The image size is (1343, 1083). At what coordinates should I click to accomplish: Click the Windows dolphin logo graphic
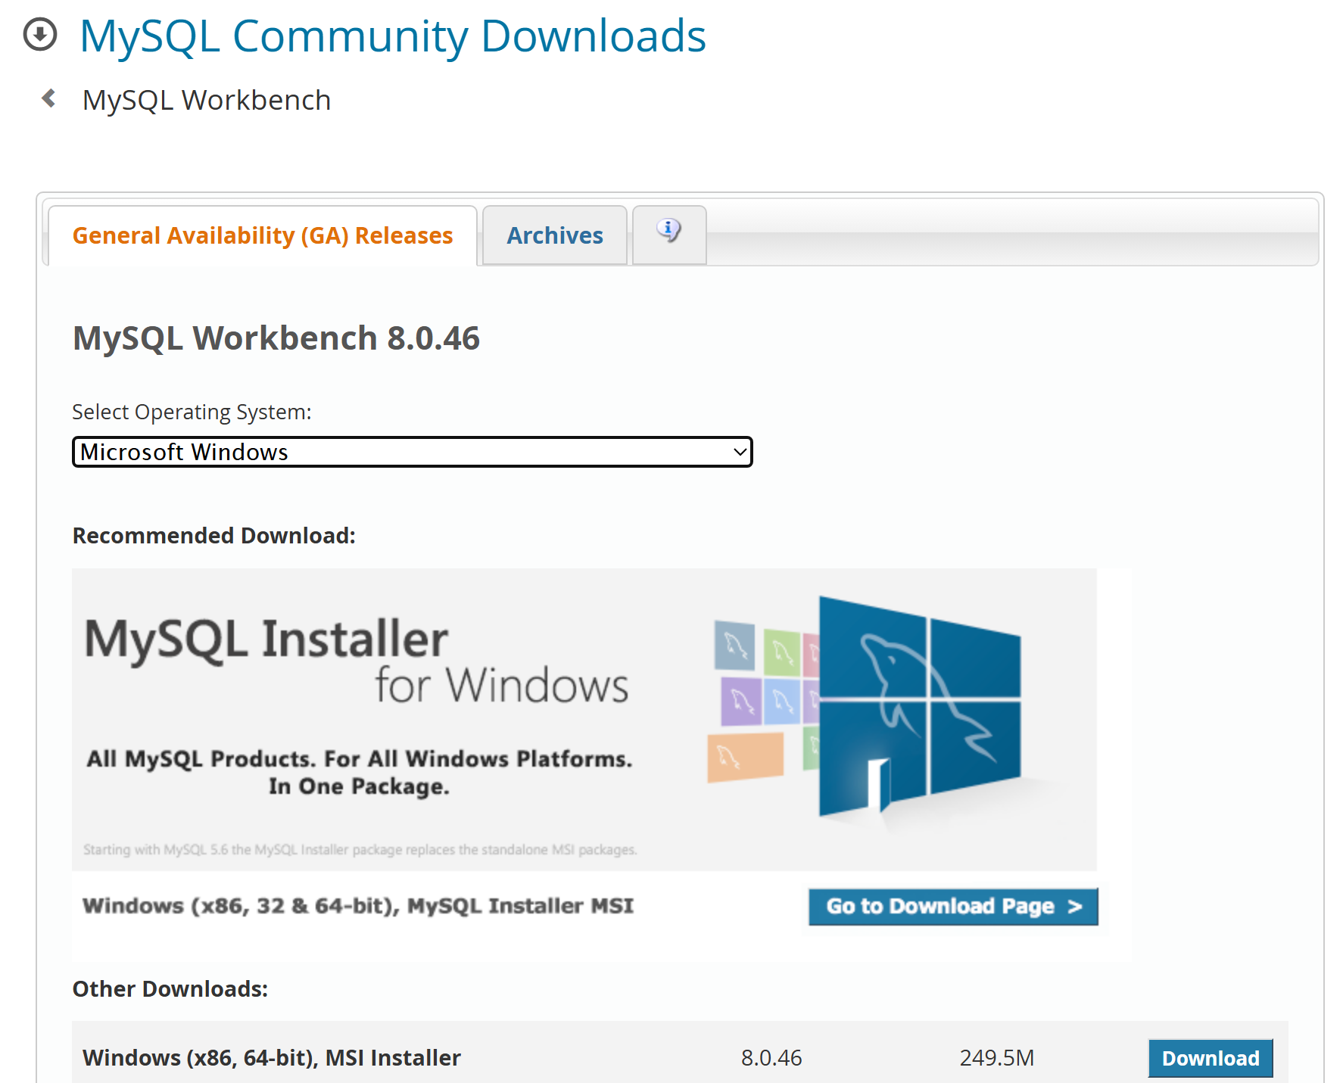920,708
